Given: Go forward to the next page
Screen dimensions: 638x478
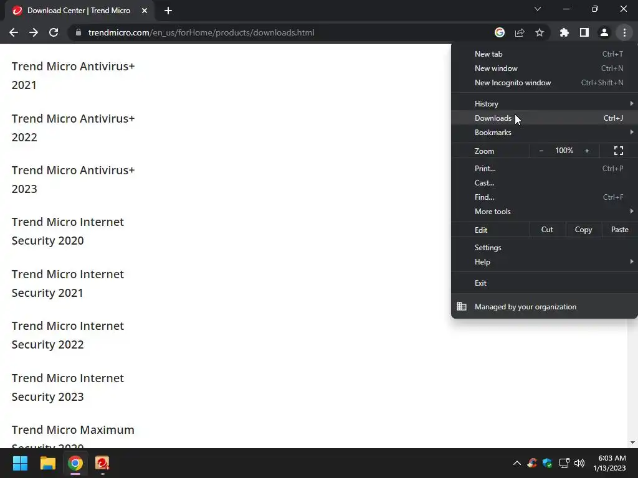Looking at the screenshot, I should 34,32.
